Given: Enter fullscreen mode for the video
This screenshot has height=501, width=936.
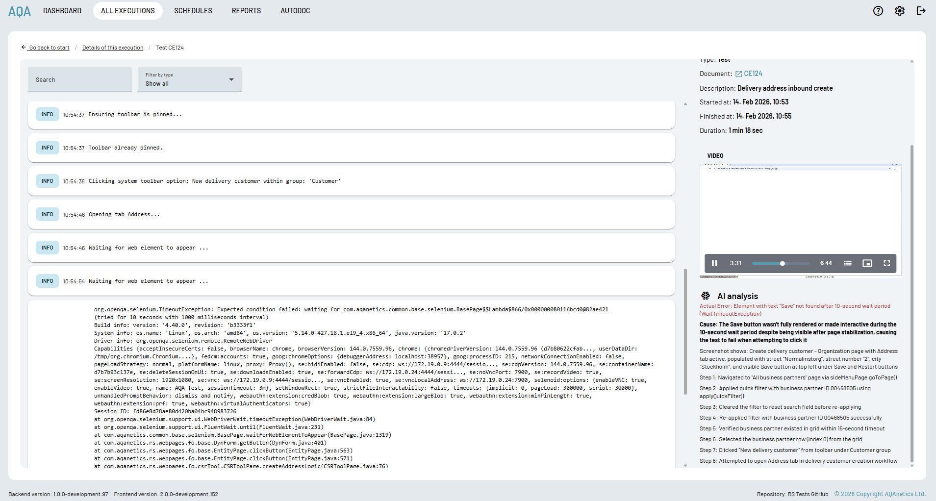Looking at the screenshot, I should [886, 263].
